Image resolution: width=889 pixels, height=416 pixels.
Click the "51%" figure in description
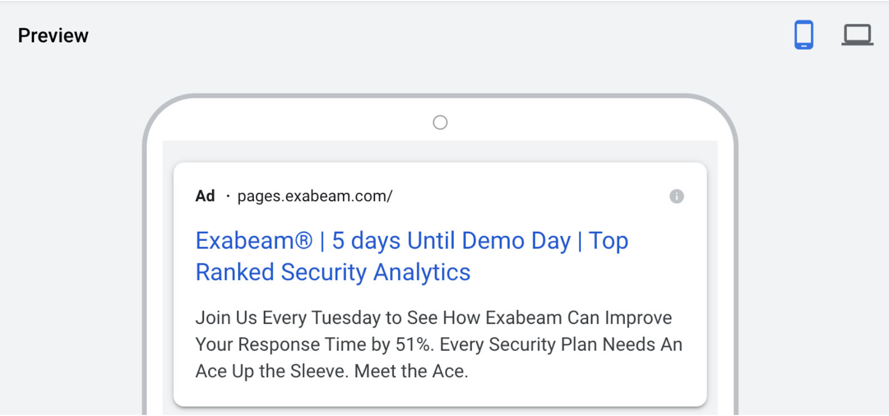click(x=413, y=344)
